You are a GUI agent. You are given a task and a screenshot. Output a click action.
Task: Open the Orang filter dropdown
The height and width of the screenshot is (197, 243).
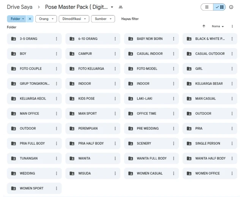(46, 19)
